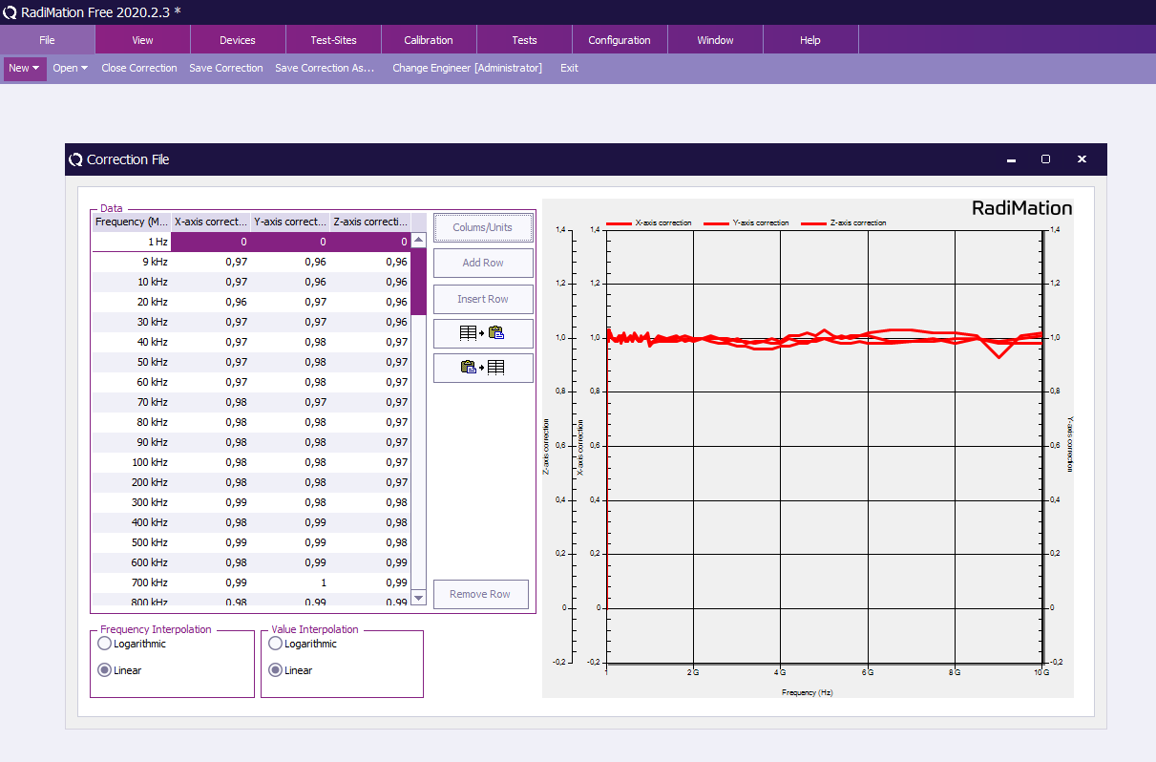The height and width of the screenshot is (762, 1156).
Task: Click the X-axis correction legend line swatch
Action: click(x=619, y=222)
